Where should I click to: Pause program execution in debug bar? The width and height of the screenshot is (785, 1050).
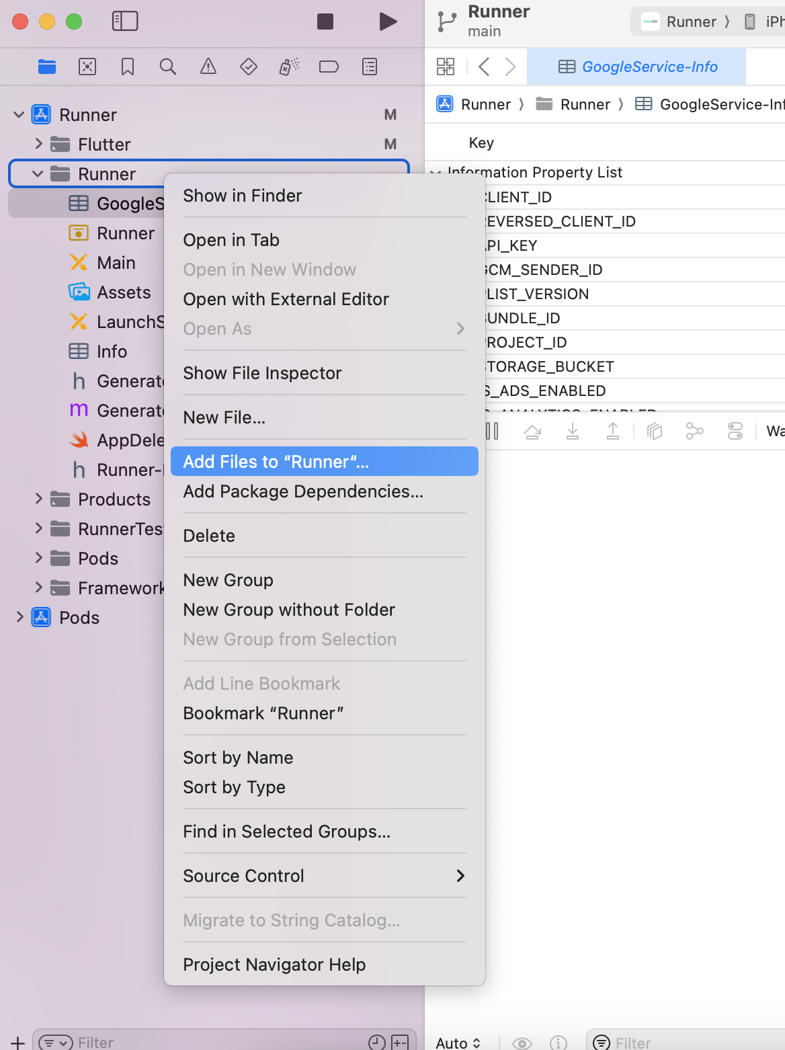coord(493,431)
